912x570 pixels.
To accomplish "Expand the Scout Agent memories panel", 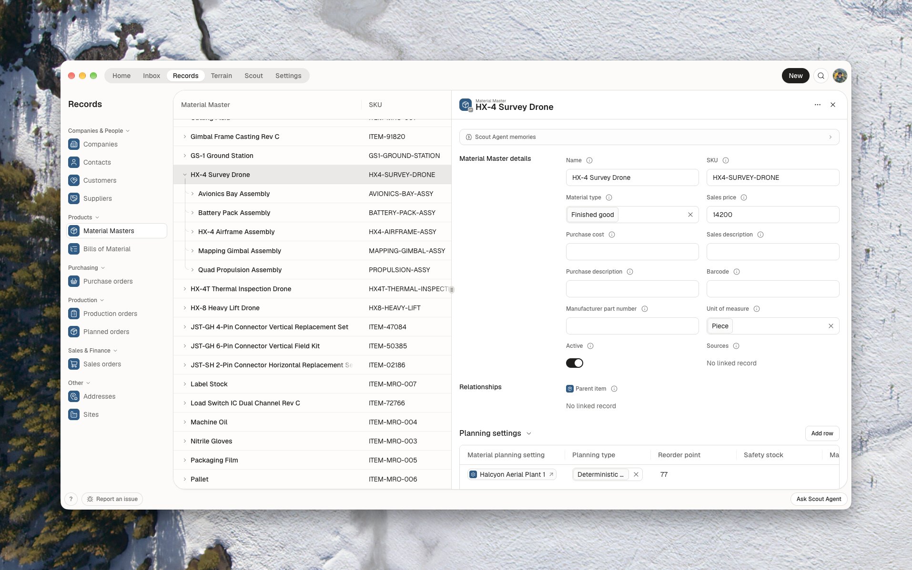I will pyautogui.click(x=649, y=137).
